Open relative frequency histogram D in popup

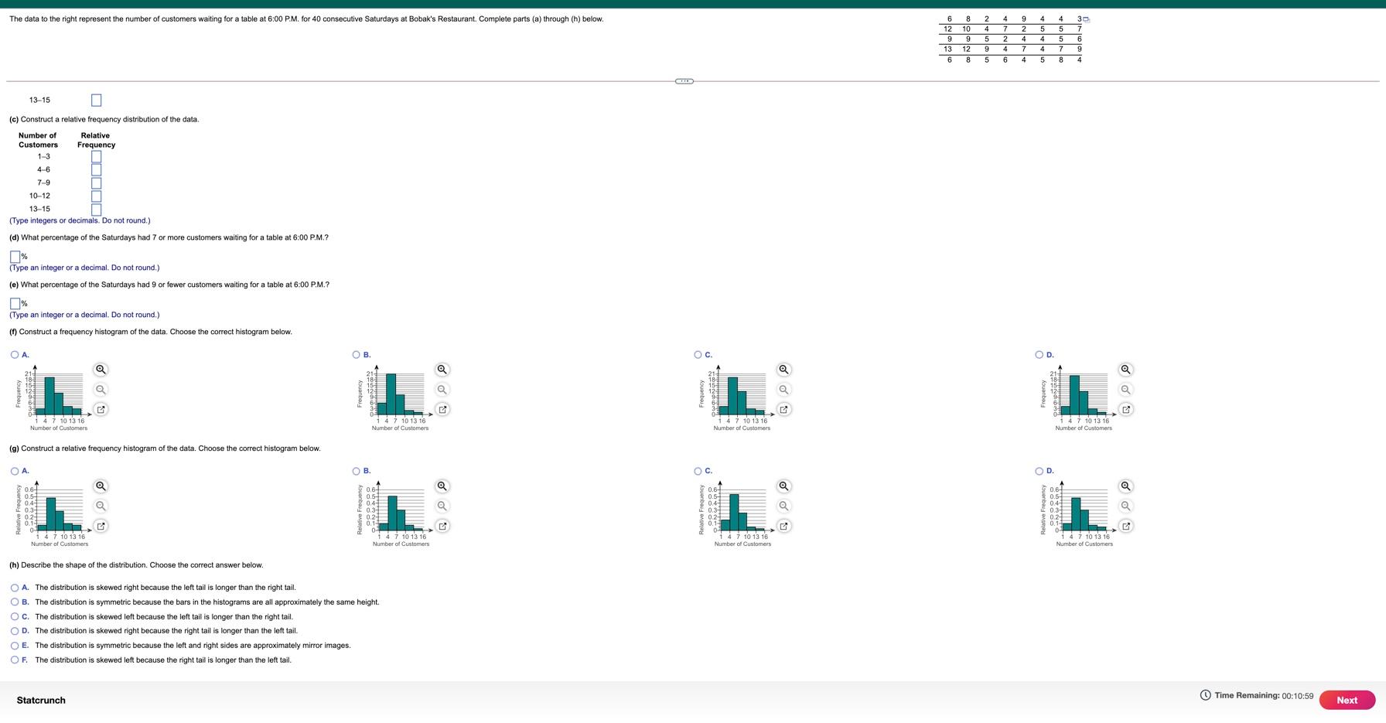(x=1125, y=526)
